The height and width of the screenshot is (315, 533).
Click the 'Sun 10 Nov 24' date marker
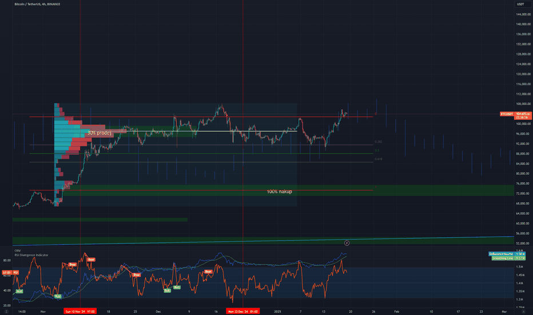click(80, 311)
